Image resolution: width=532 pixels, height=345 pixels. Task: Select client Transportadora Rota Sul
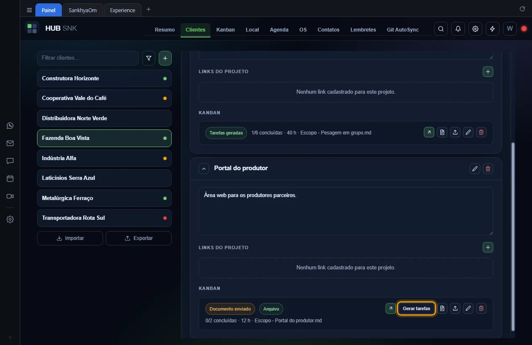click(104, 218)
